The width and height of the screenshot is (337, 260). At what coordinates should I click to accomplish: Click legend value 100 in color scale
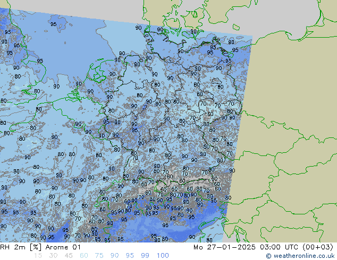[163, 256]
